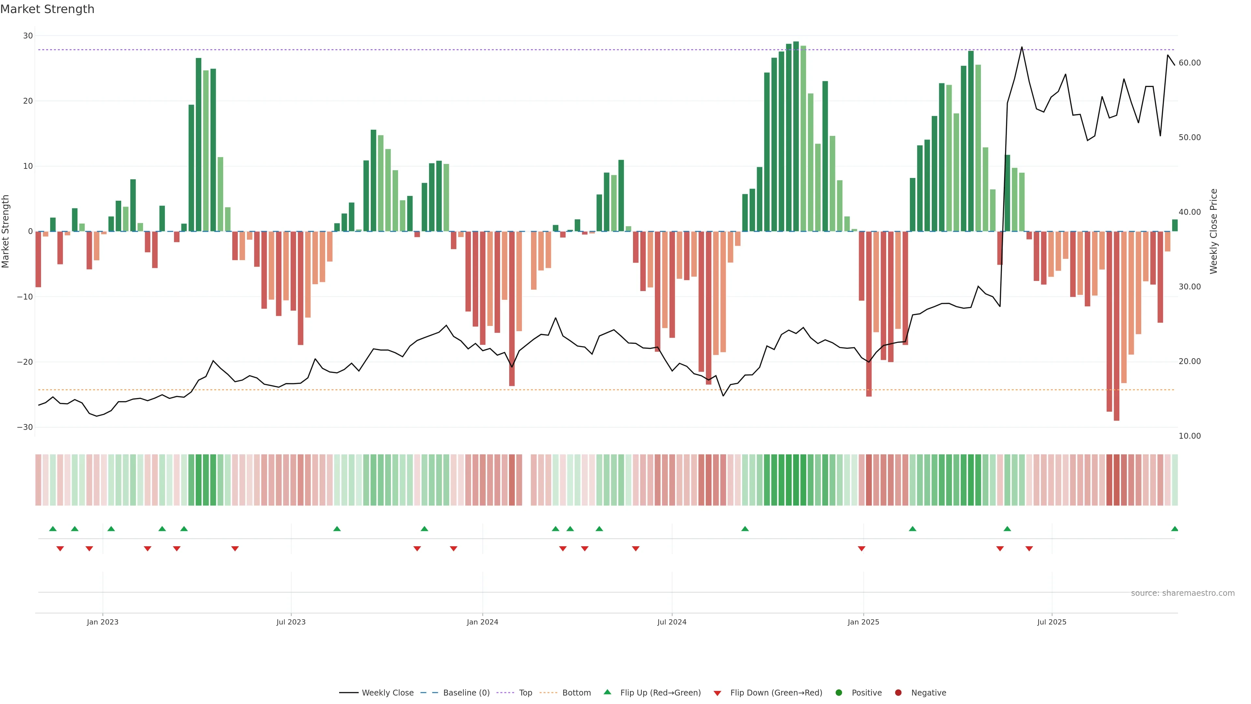Click the leftmost green flip-up triangle marker
The image size is (1251, 704).
[x=53, y=529]
